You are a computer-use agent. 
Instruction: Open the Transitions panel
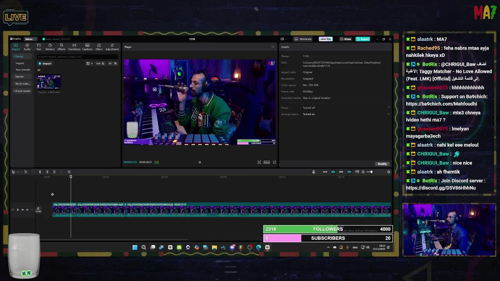coord(74,47)
